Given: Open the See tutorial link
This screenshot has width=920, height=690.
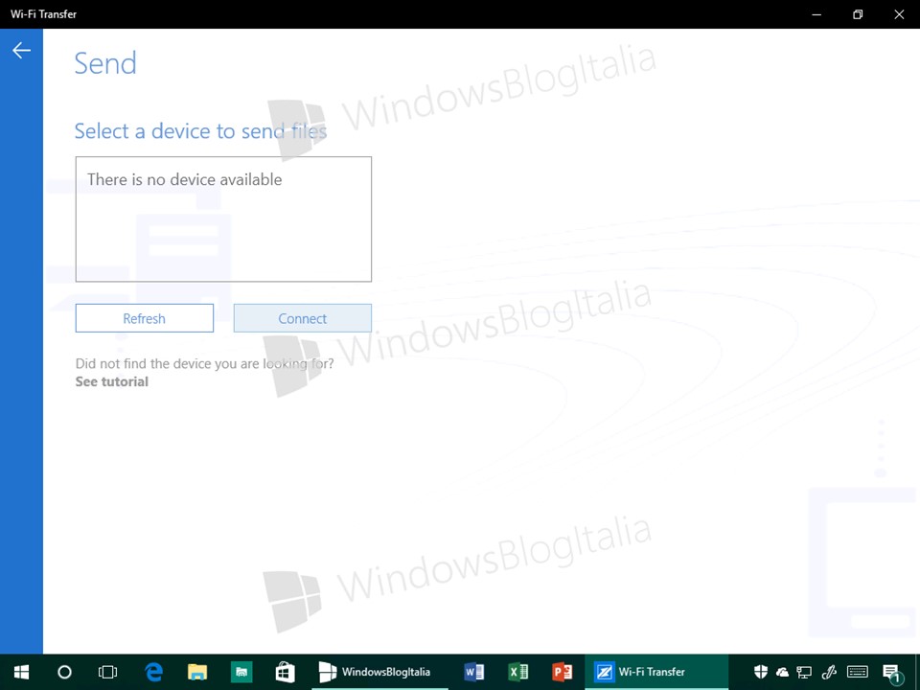Looking at the screenshot, I should point(111,381).
